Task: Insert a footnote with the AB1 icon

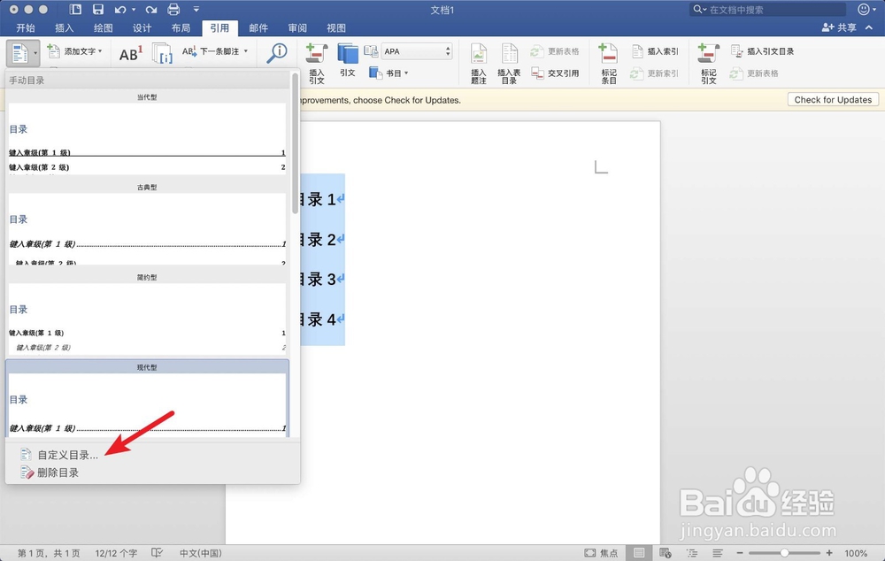Action: [x=130, y=54]
